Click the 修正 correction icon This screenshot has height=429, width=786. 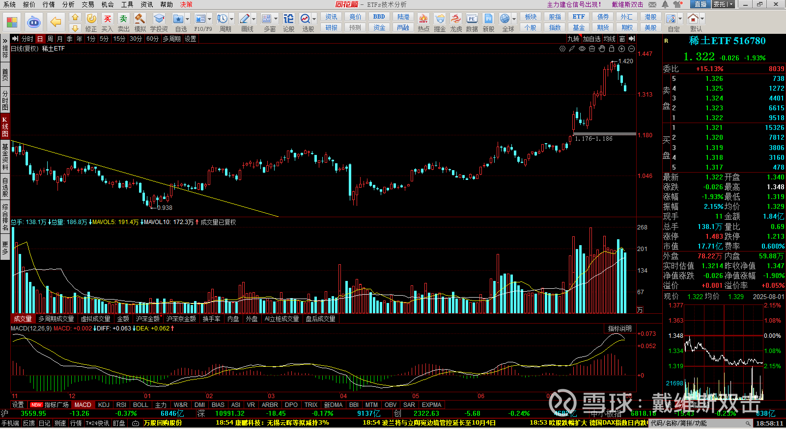[91, 19]
